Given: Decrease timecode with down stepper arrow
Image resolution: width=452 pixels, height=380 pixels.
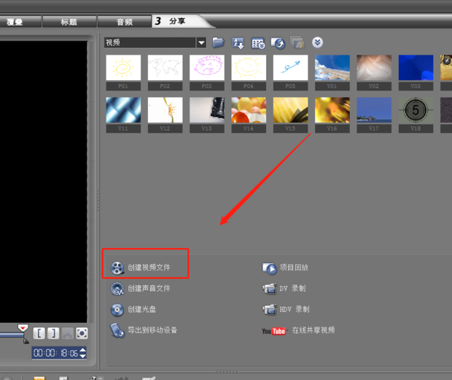Looking at the screenshot, I should click(x=82, y=356).
